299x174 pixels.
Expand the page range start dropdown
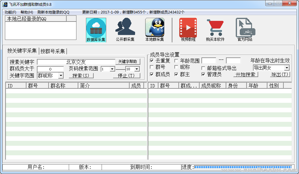(112, 69)
